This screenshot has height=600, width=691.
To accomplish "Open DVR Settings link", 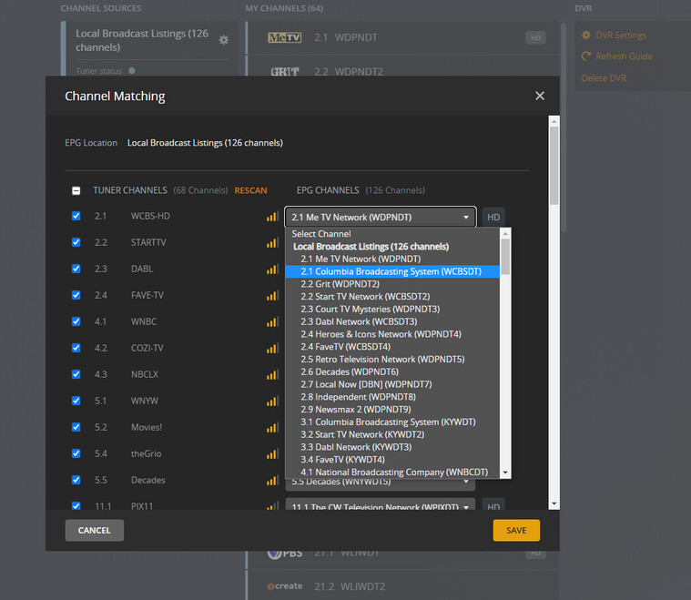I will point(621,36).
